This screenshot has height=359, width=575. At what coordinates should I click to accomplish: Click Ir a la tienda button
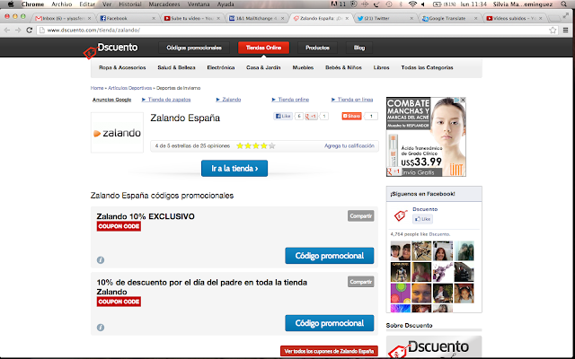coord(234,169)
